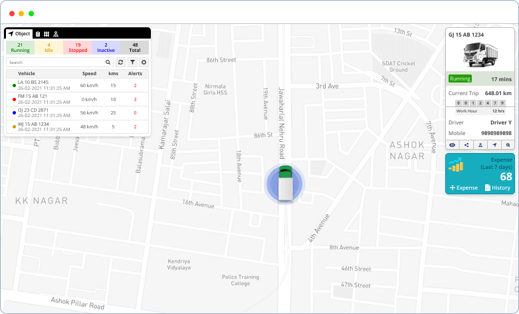Screen dimensions: 519x314
Task: Open alerts count 0 for OJ 23 CD 2871
Action: (x=135, y=113)
